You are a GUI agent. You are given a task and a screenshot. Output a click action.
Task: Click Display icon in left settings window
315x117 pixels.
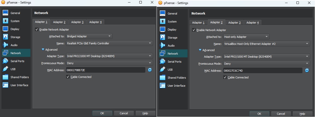[x=6, y=29]
